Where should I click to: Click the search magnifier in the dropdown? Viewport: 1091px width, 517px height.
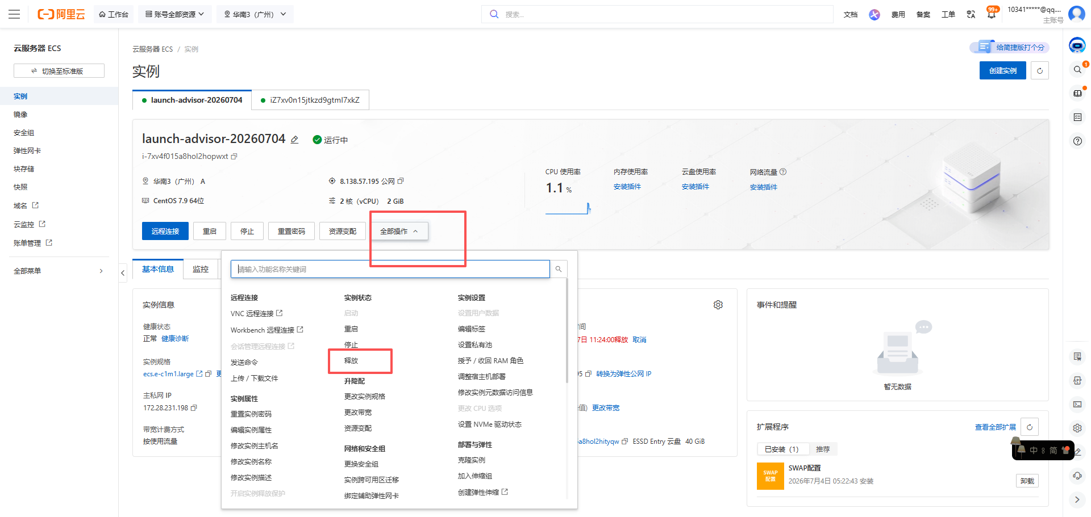point(559,269)
